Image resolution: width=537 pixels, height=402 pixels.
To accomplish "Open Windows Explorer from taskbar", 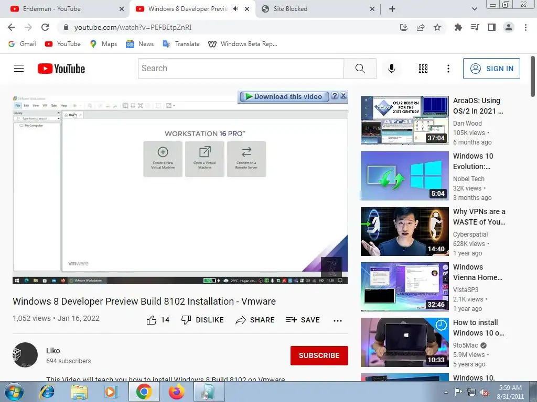I will coord(79,392).
